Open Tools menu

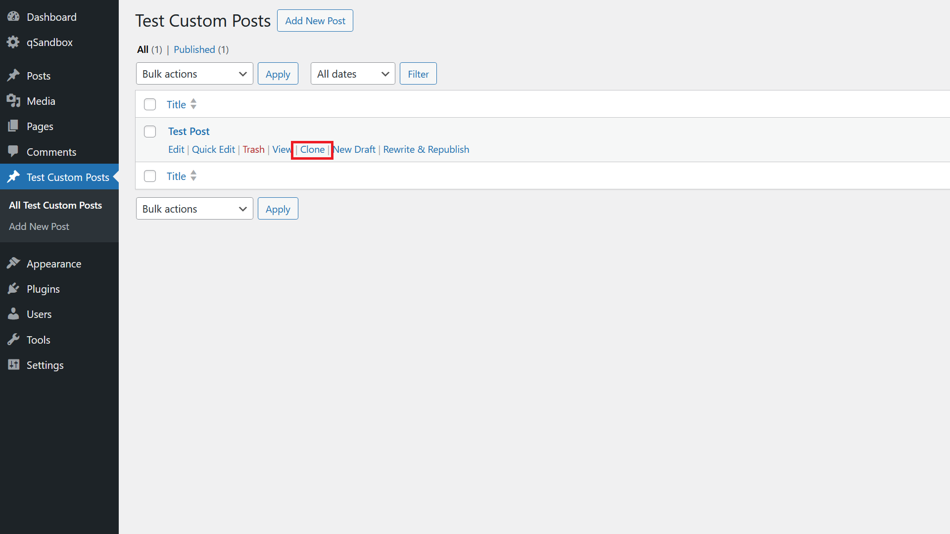(59, 340)
